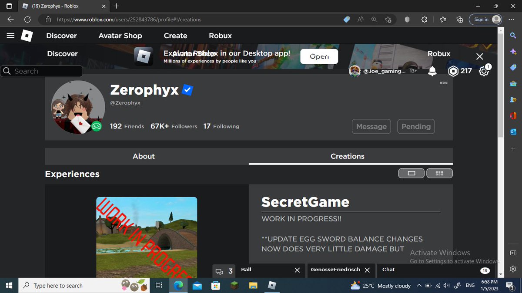Image resolution: width=522 pixels, height=293 pixels.
Task: Toggle Edge sidebar hide button
Action: coord(513,253)
